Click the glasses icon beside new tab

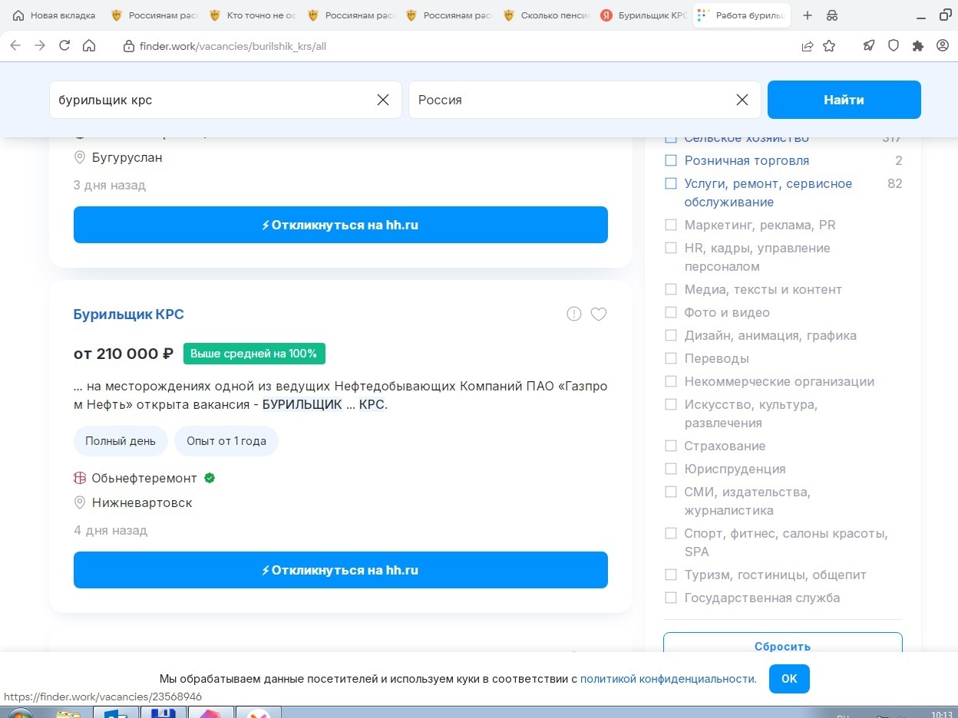click(832, 15)
